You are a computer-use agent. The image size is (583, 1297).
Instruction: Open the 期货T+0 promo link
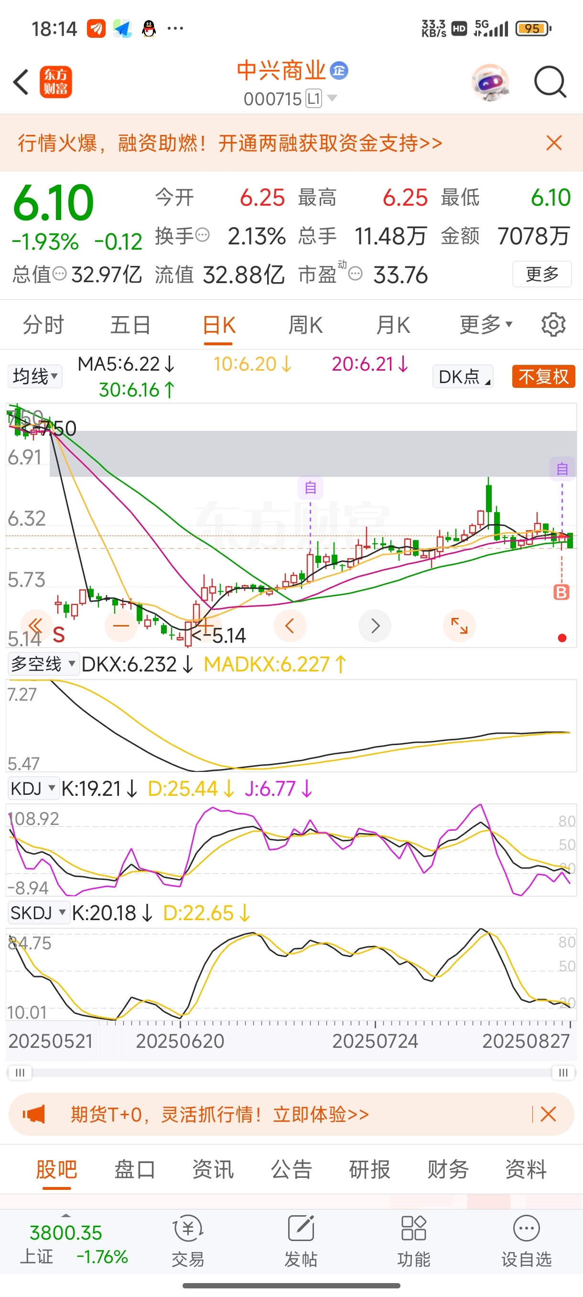220,1114
